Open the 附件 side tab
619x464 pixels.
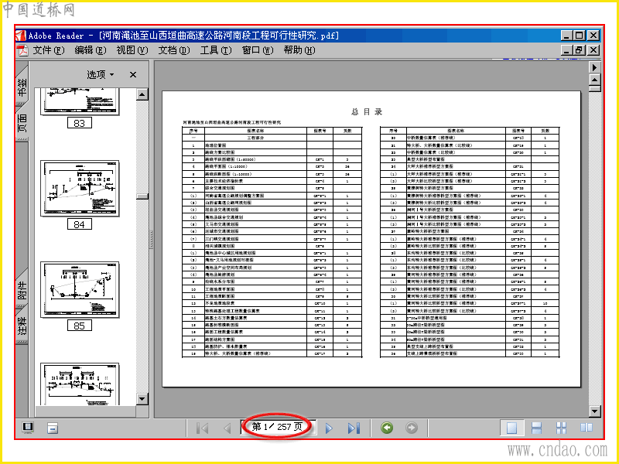click(22, 288)
